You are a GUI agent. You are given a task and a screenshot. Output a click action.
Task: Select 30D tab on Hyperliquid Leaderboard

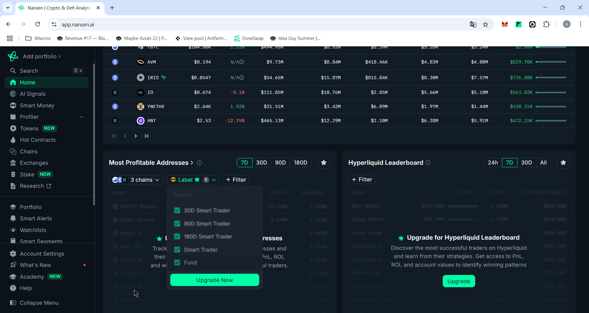pyautogui.click(x=527, y=163)
